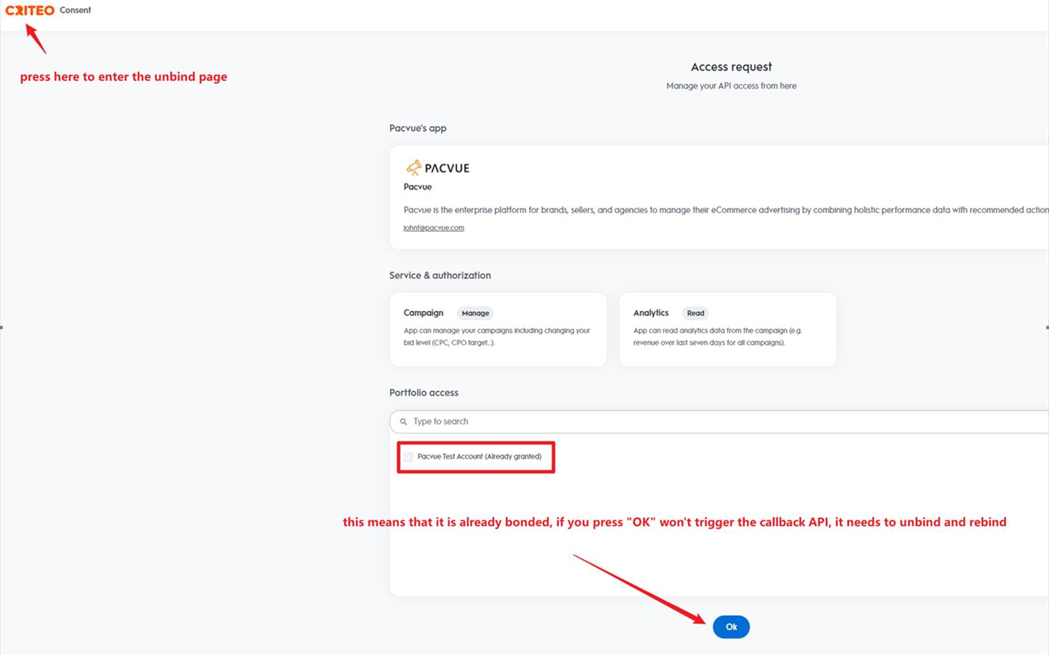
Task: Open the johnf@pacvue.com email link
Action: (434, 228)
